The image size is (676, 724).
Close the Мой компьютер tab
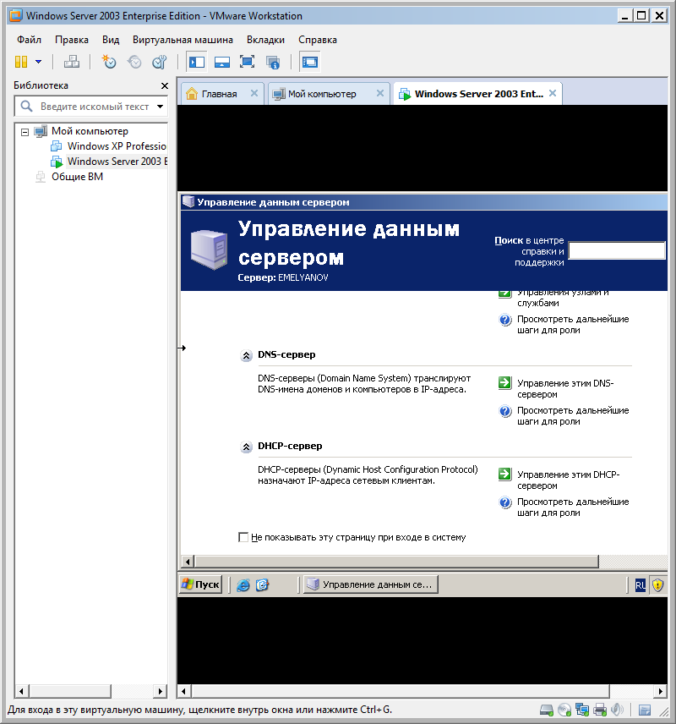380,93
